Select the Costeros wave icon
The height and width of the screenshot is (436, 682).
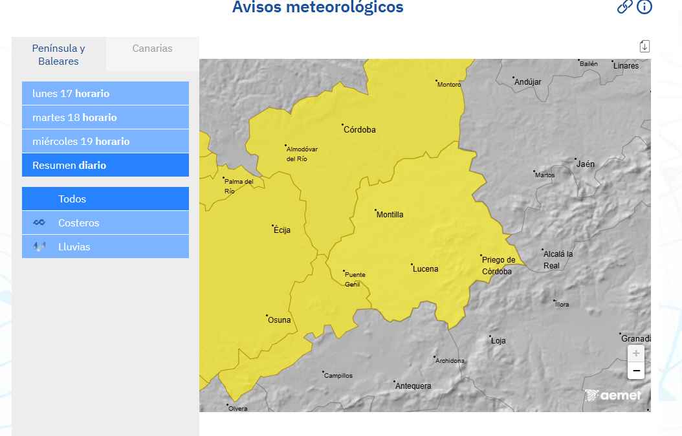click(38, 222)
